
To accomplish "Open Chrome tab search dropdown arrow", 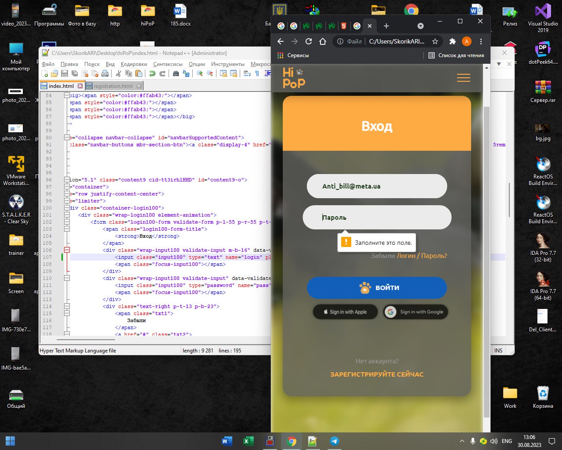I will pos(421,26).
